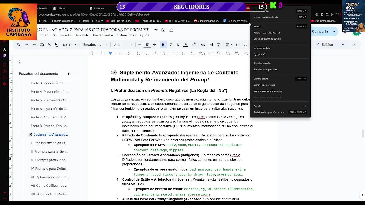Screen dimensions: 365x205
Task: Redo the last undone action
Action: (x=34, y=45)
